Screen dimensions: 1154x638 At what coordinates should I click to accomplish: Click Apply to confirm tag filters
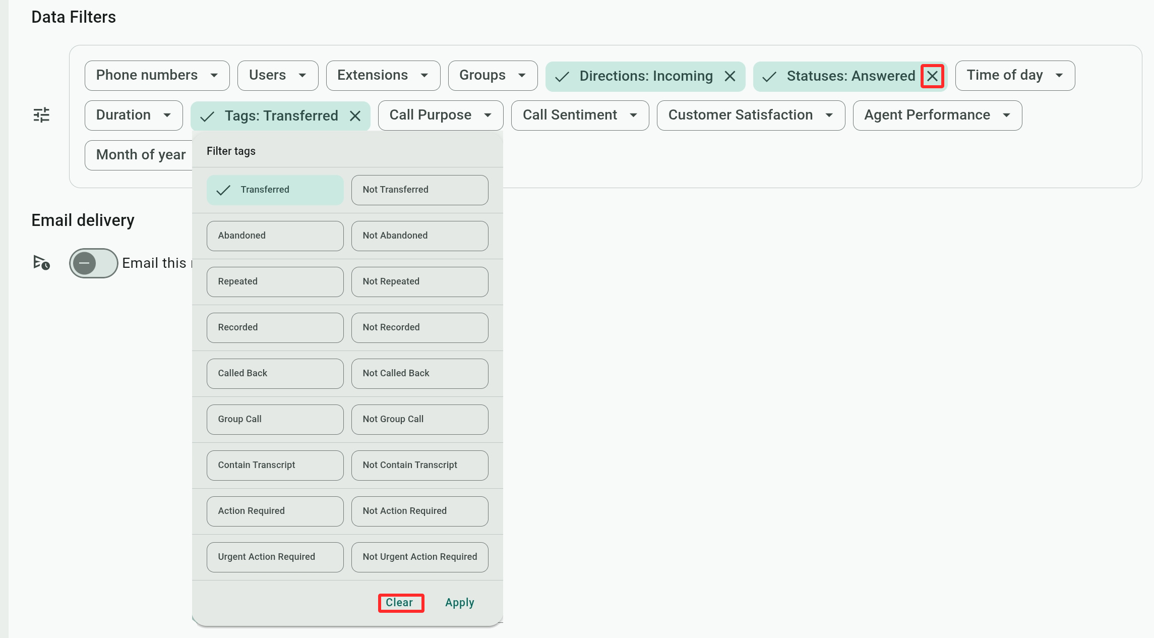(459, 603)
